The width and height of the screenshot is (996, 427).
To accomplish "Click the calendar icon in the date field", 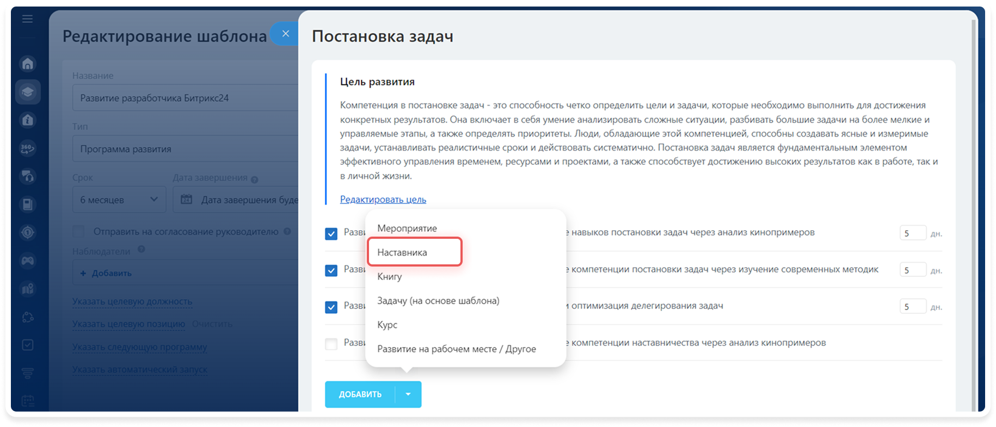I will [x=186, y=199].
